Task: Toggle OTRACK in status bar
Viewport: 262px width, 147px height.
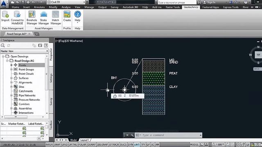Action: 114,145
